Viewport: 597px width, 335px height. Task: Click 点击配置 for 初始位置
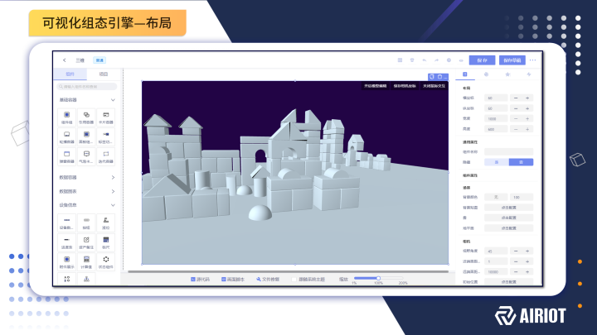[508, 282]
